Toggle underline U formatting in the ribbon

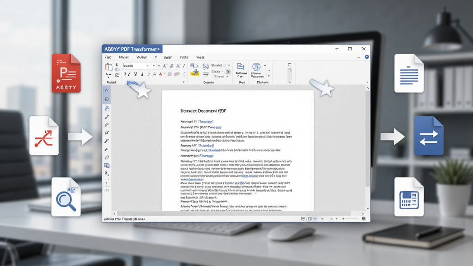point(136,74)
